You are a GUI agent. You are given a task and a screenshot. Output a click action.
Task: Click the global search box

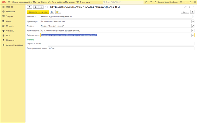[x=123, y=2]
